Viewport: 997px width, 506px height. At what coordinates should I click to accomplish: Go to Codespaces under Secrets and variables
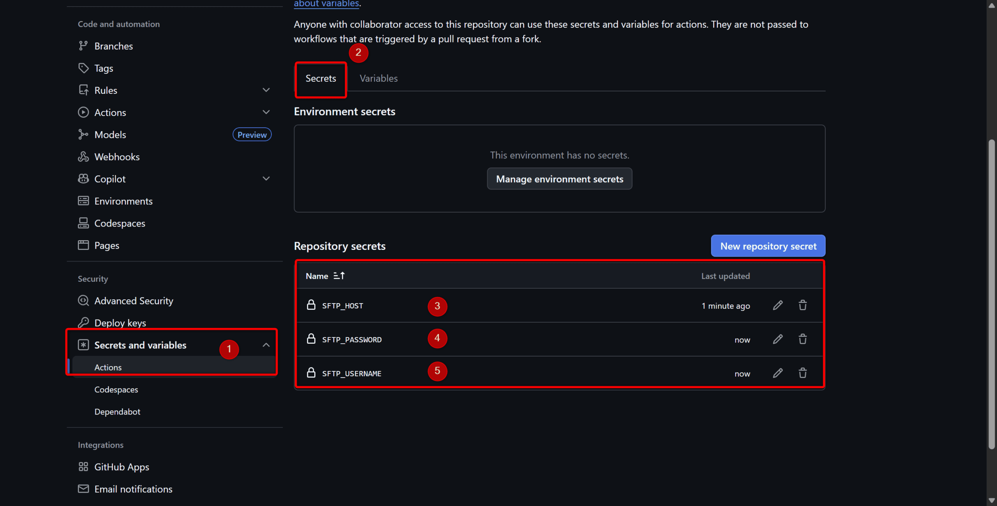[x=116, y=389]
